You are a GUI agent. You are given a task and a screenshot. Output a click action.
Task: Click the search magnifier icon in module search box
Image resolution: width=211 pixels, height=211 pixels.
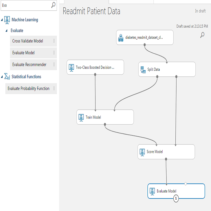coord(53,5)
